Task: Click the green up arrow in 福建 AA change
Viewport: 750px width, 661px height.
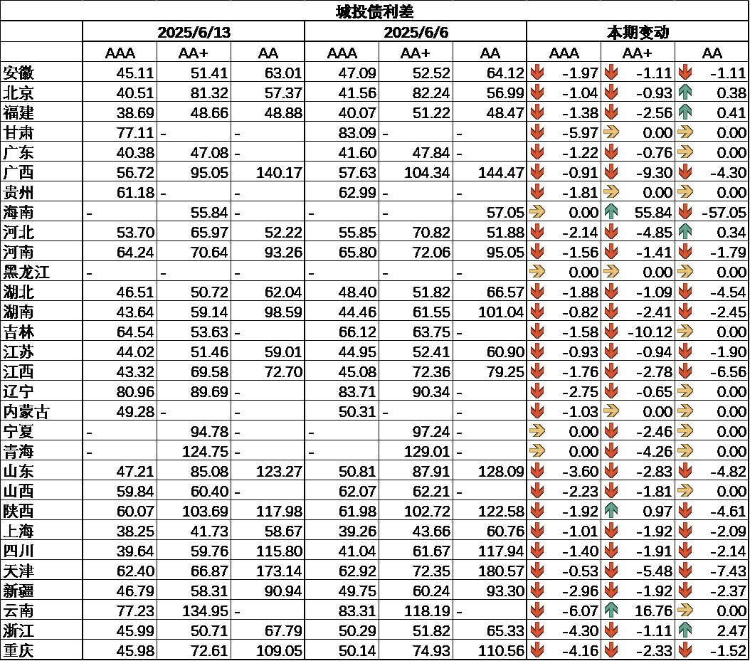Action: pos(685,112)
